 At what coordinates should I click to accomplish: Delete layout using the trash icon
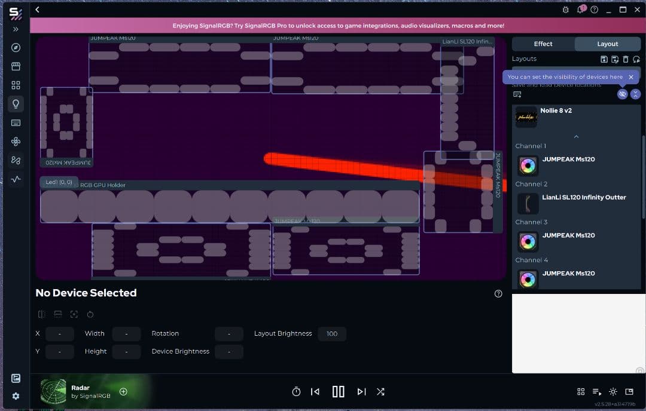(626, 59)
